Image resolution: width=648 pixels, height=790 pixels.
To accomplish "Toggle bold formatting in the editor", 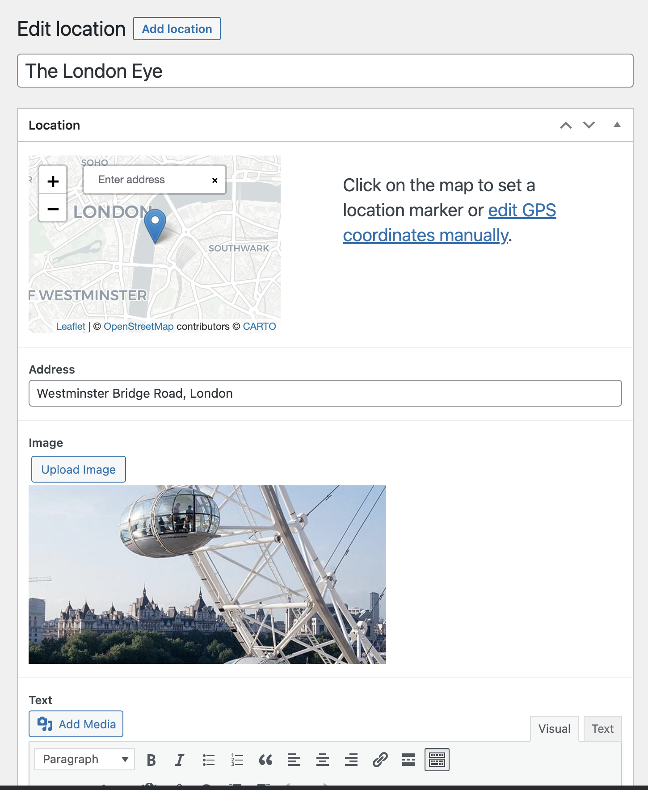I will (151, 760).
